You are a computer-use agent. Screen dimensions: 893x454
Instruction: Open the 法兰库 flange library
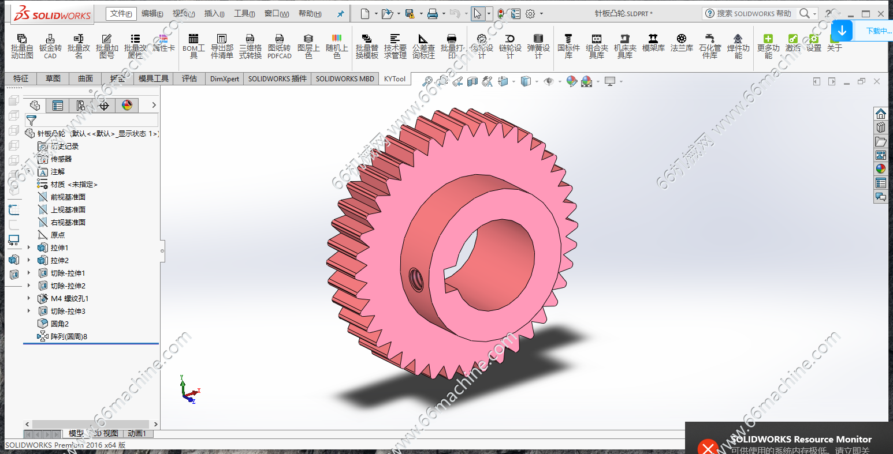[x=682, y=43]
